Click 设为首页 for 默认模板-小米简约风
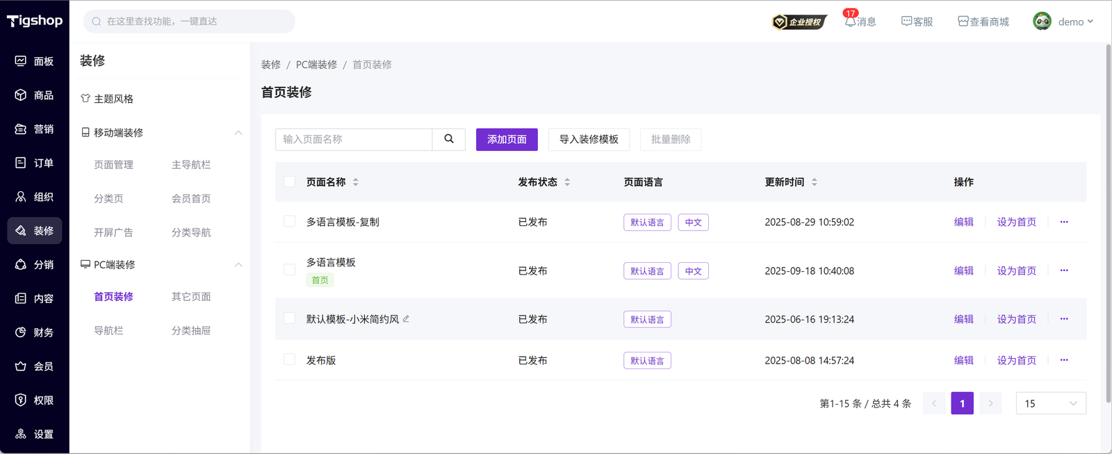Image resolution: width=1112 pixels, height=454 pixels. tap(1016, 319)
